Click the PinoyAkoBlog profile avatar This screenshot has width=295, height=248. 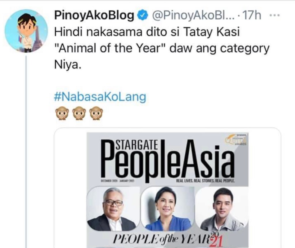(26, 31)
